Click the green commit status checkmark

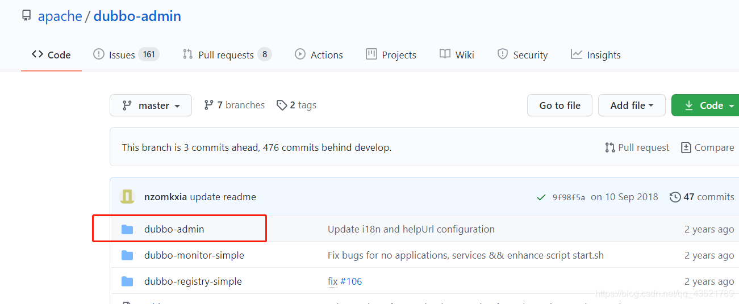point(541,197)
